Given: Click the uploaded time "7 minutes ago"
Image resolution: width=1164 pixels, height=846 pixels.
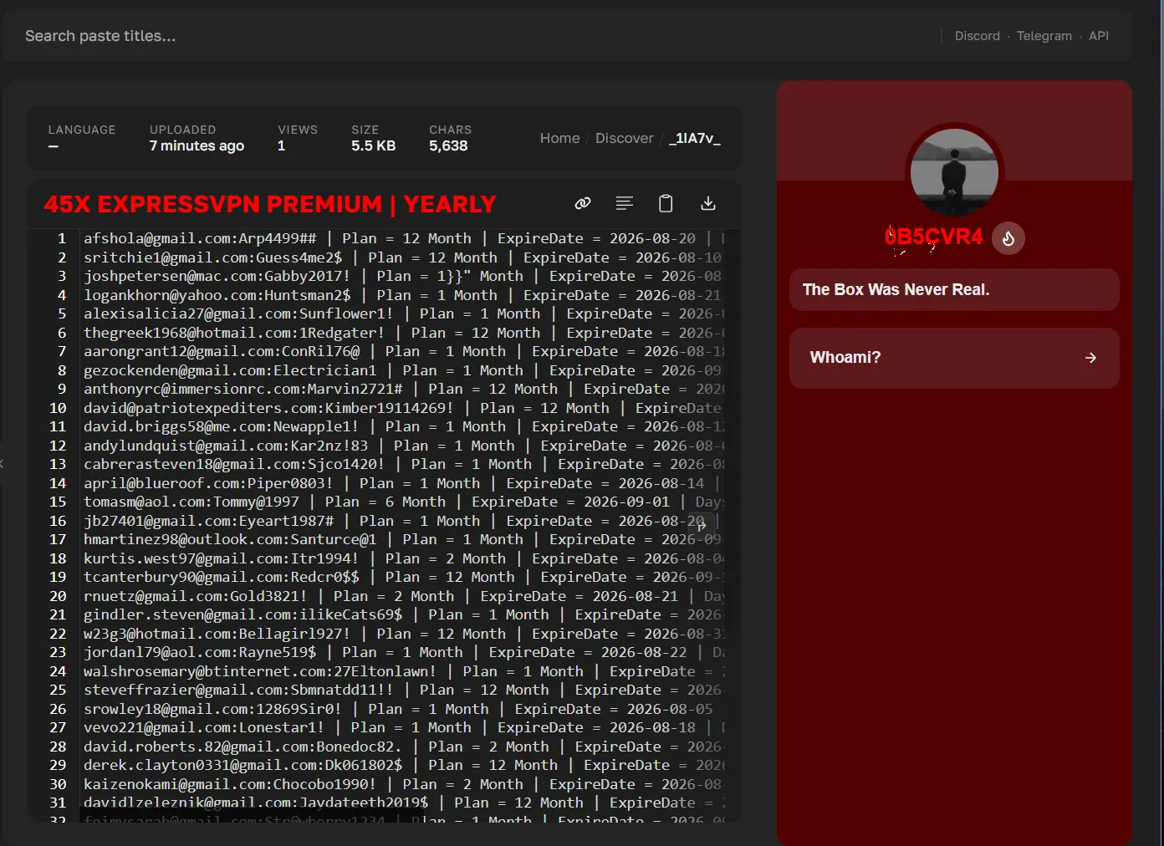Looking at the screenshot, I should click(x=197, y=146).
